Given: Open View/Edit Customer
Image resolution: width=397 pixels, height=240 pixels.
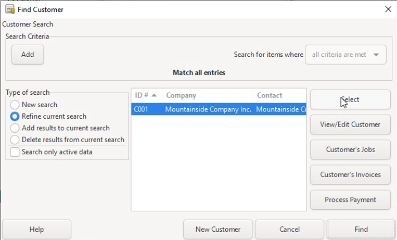Looking at the screenshot, I should (350, 124).
